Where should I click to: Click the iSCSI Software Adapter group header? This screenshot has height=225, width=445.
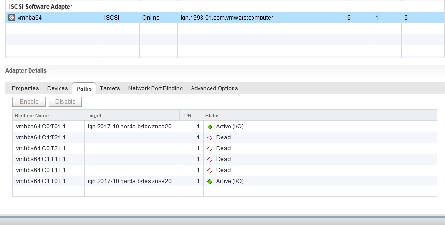click(40, 7)
